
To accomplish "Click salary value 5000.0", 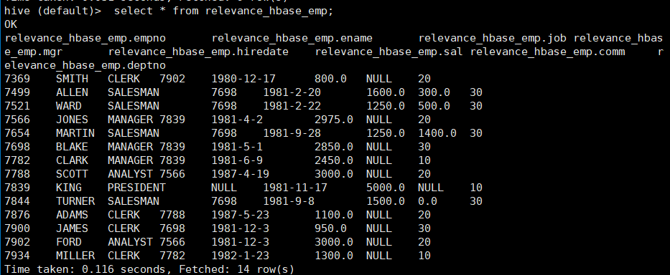I will point(386,188).
